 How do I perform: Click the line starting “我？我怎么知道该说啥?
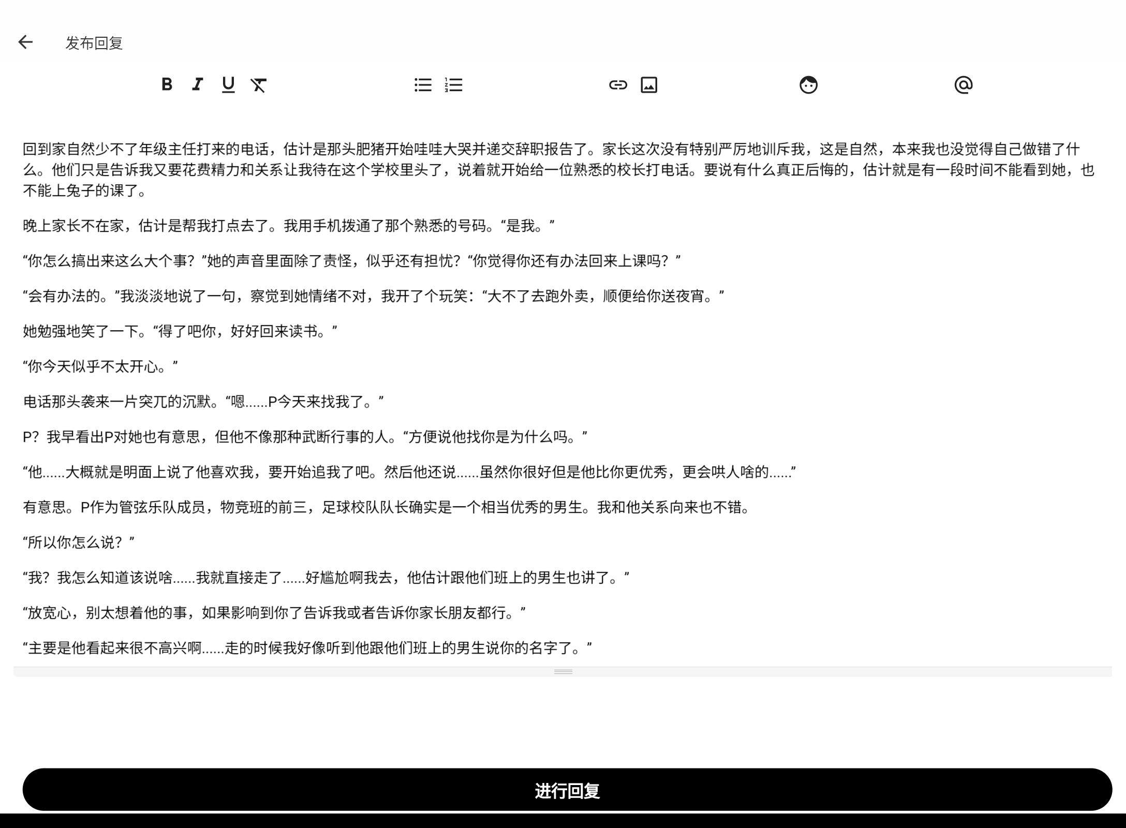tap(327, 578)
